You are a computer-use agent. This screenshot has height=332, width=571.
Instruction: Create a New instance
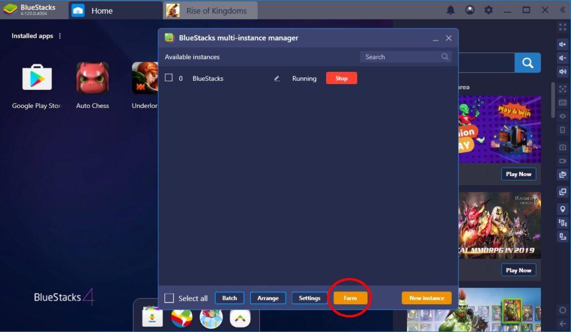(x=427, y=298)
